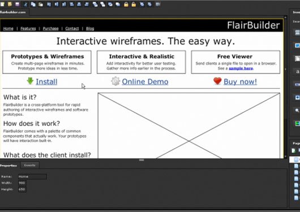Select the gear icon beside Online Demo
This screenshot has height=212, width=300.
coord(115,81)
